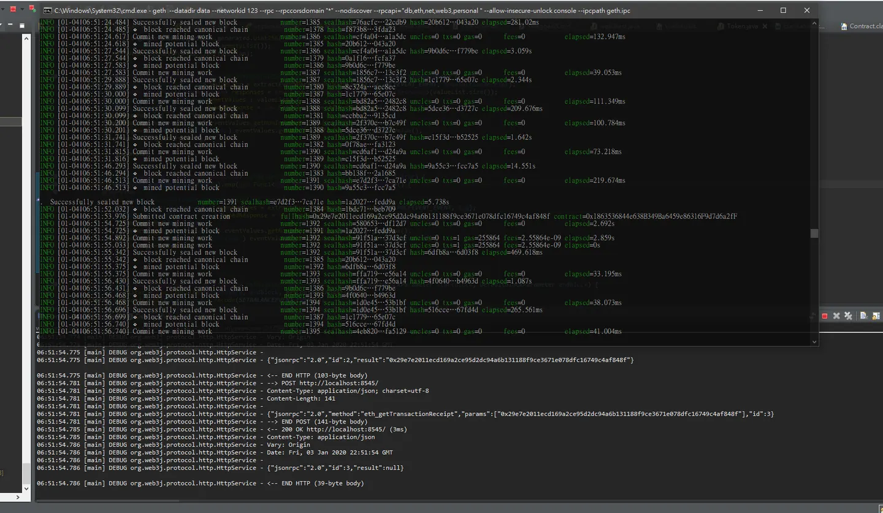Maximize the geth cmd window
The height and width of the screenshot is (513, 883).
tap(783, 10)
